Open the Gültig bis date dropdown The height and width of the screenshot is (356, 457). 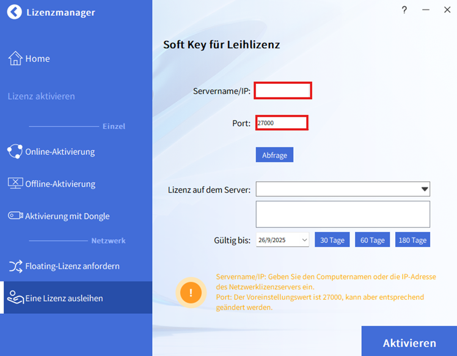click(x=304, y=240)
